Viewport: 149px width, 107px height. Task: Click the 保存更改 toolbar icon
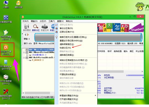click(27, 28)
